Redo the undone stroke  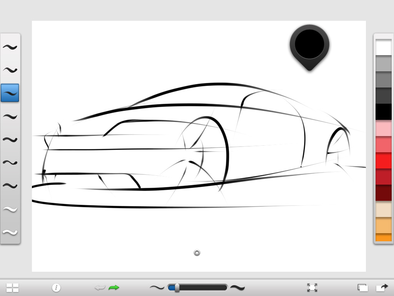tap(114, 287)
